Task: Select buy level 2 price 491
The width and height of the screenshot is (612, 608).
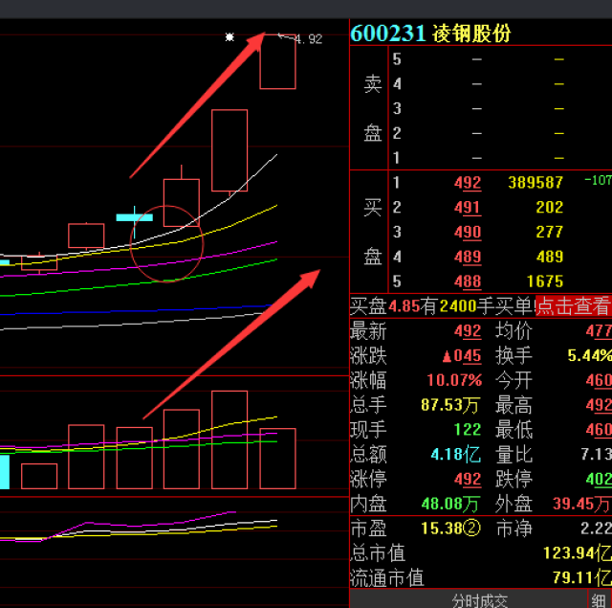Action: [468, 208]
